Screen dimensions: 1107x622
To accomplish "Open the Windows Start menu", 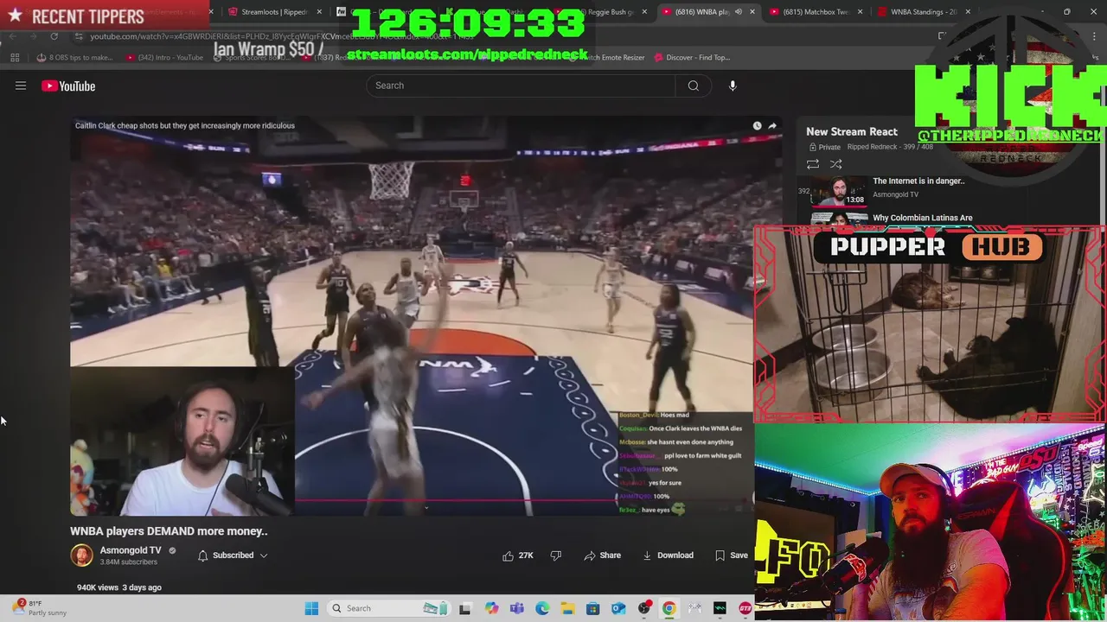I will coord(311,608).
